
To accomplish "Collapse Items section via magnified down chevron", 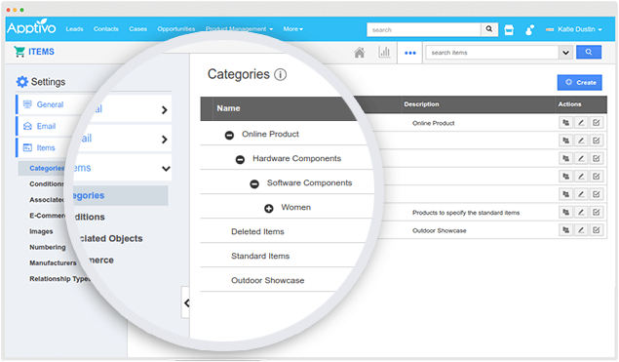I will (166, 169).
